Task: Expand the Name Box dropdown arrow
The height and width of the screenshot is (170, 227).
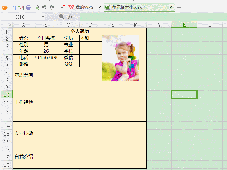Action: coord(43,17)
